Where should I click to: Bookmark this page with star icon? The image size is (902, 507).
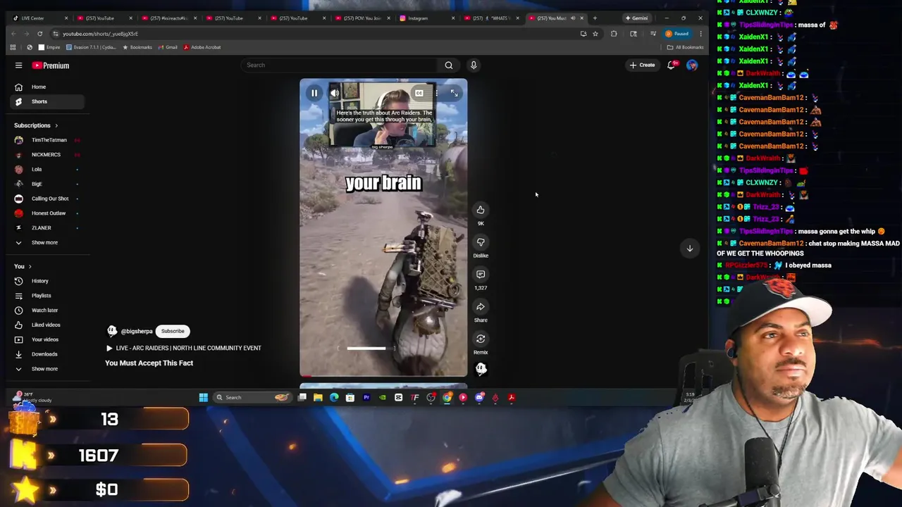(x=595, y=34)
